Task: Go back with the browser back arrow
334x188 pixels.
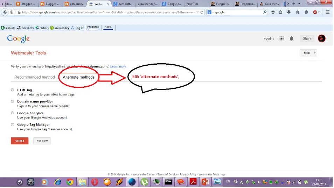Action: coord(5,12)
